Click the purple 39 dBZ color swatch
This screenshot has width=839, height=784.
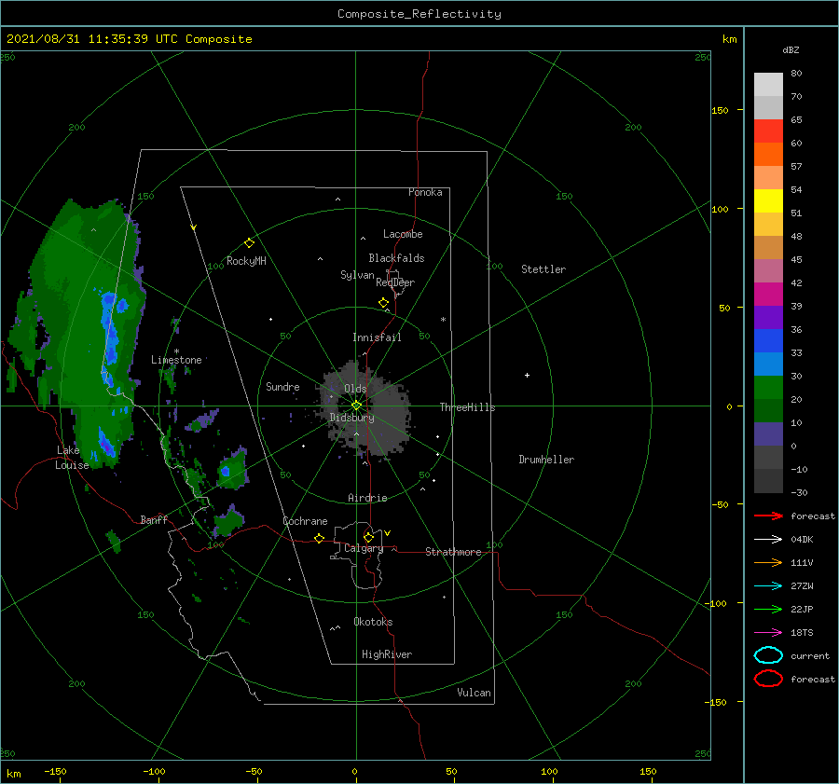[x=768, y=317]
